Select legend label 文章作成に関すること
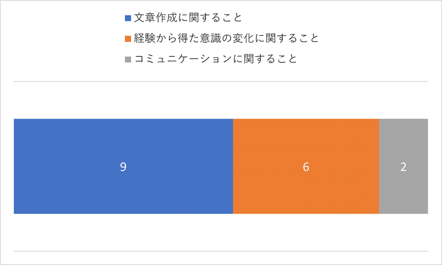Viewport: 442px width, 265px height. (x=188, y=18)
